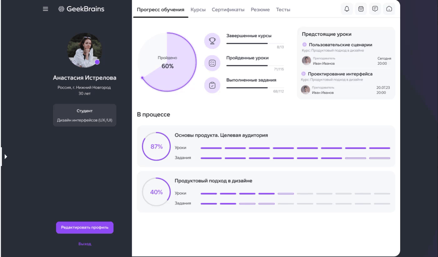This screenshot has height=257, width=438.
Task: Click the checklist icon for passed lessons
Action: pyautogui.click(x=212, y=63)
